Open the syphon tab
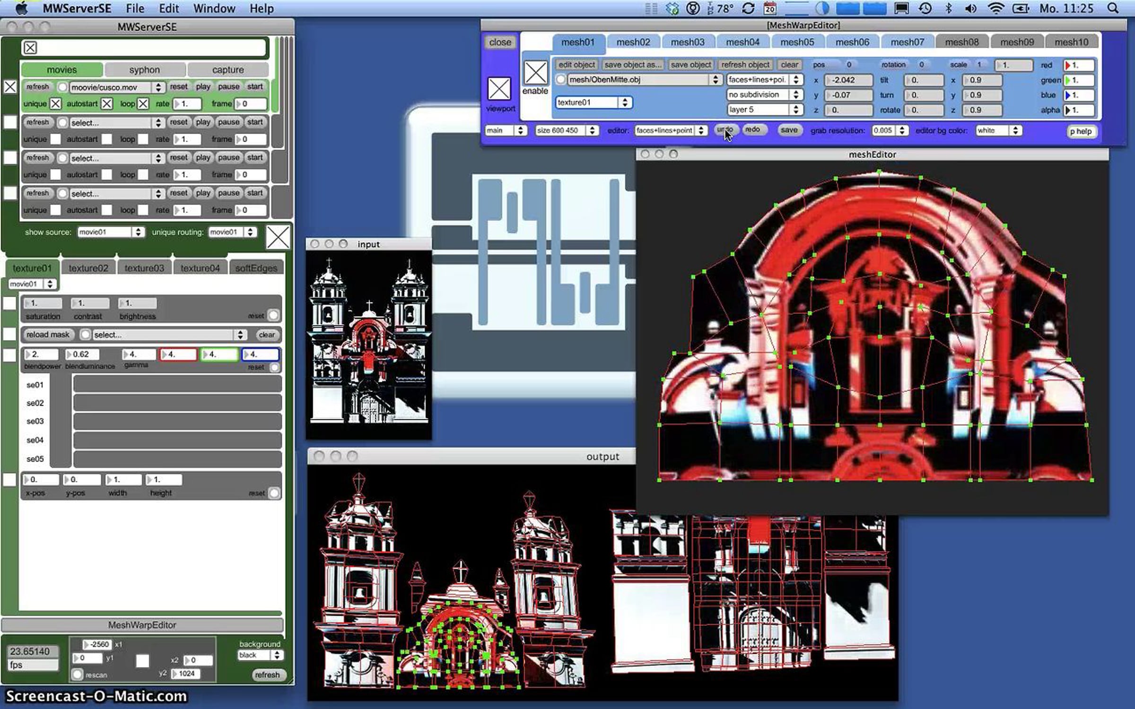The image size is (1135, 709). tap(144, 70)
